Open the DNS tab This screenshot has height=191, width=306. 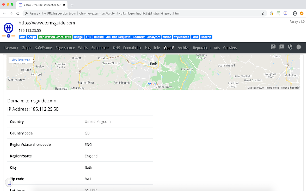pos(116,48)
